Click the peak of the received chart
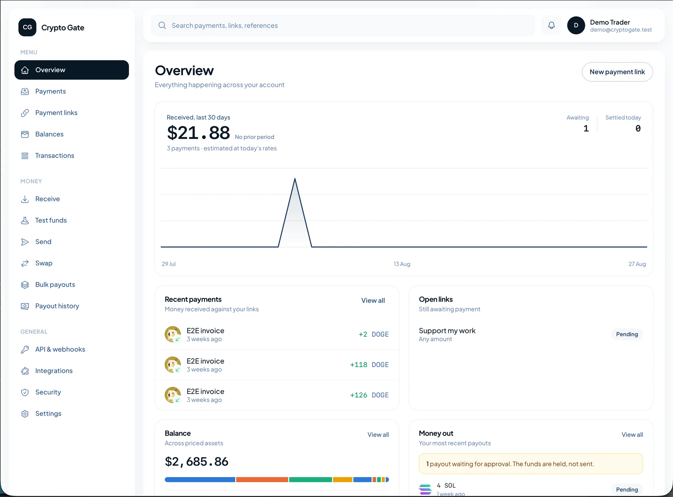Screen dimensions: 673x497 tap(295, 179)
